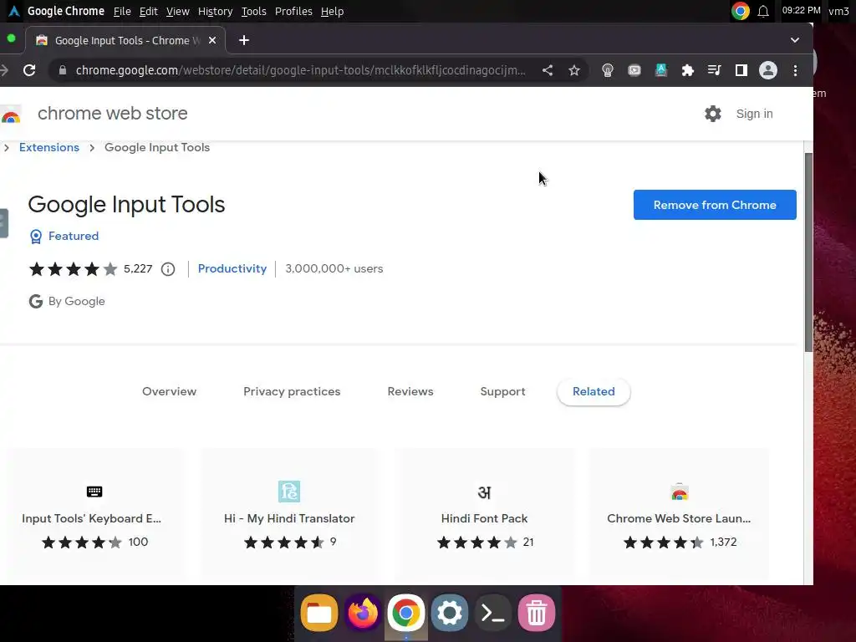The image size is (856, 642).
Task: Open new tab with plus button
Action: 244,40
